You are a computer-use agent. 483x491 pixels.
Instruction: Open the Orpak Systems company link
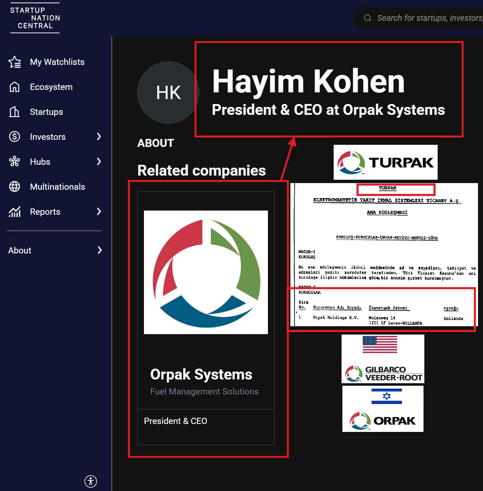pyautogui.click(x=201, y=374)
